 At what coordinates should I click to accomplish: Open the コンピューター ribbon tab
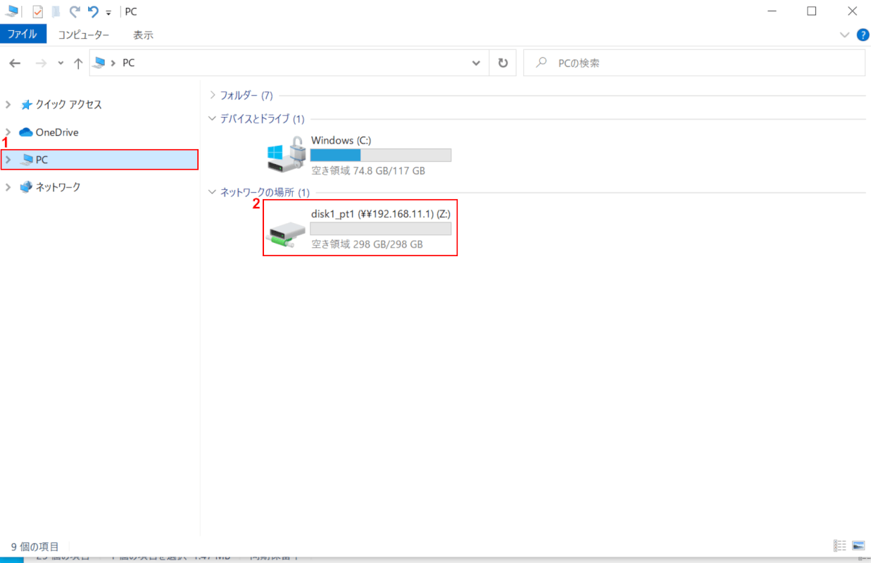84,34
